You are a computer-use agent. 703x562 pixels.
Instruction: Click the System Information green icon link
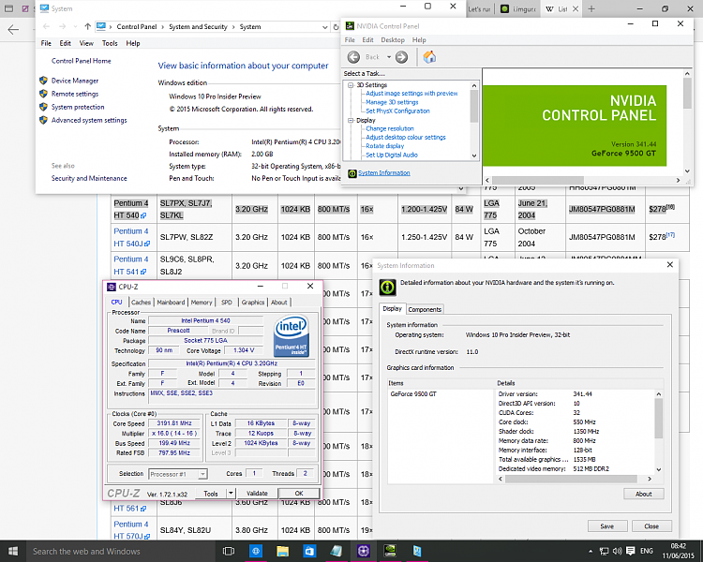(x=352, y=173)
